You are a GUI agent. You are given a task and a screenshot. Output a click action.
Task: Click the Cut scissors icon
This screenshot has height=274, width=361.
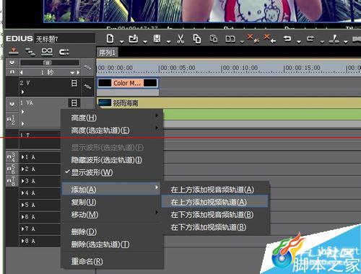coord(180,39)
